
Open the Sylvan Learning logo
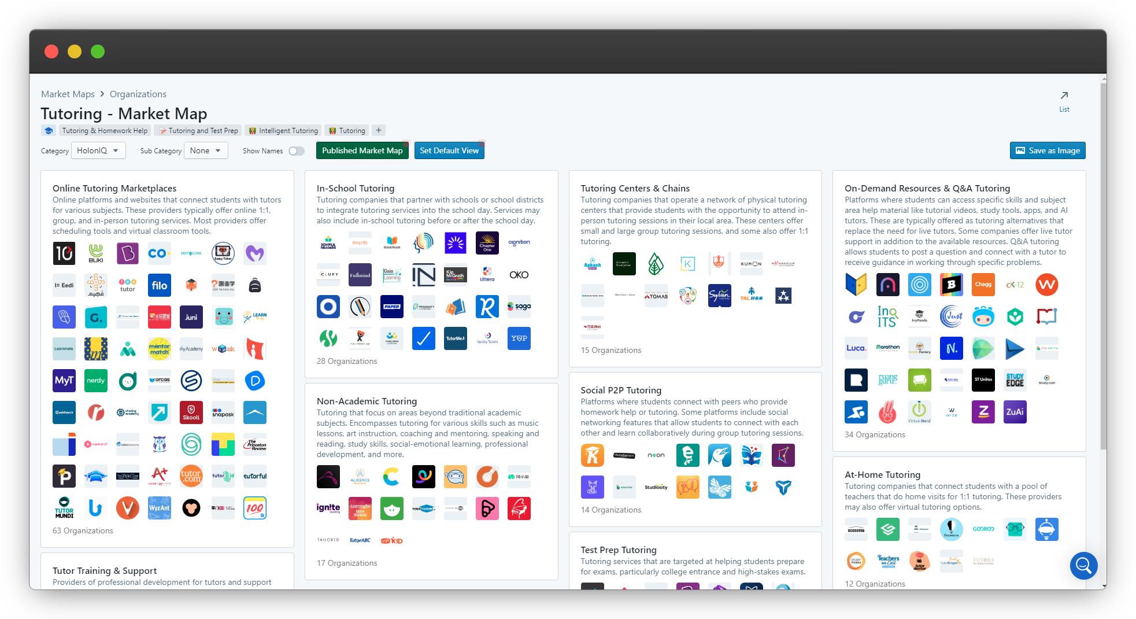[x=720, y=296]
